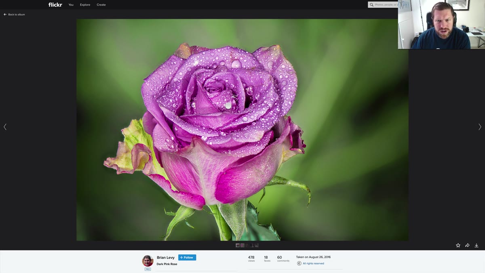Viewport: 485px width, 273px height.
Task: Select the first filmstrip thumbnail
Action: point(238,245)
